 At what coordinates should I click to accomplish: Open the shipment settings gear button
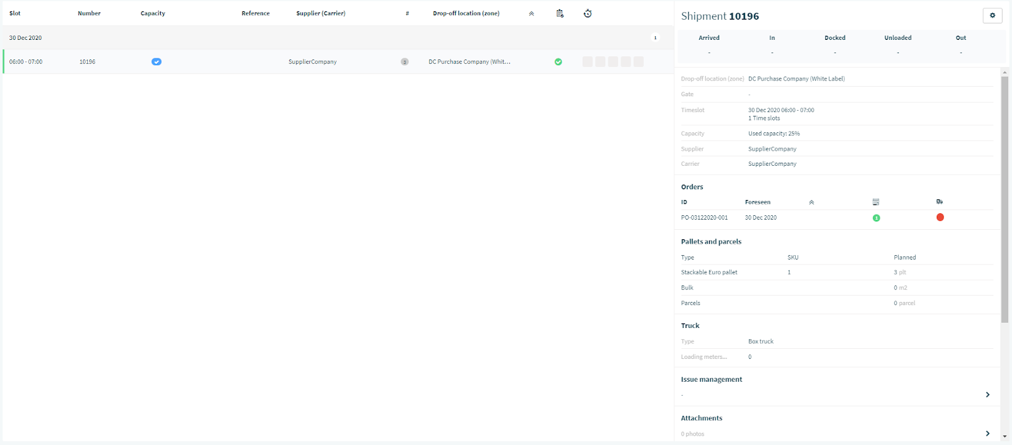click(x=992, y=16)
